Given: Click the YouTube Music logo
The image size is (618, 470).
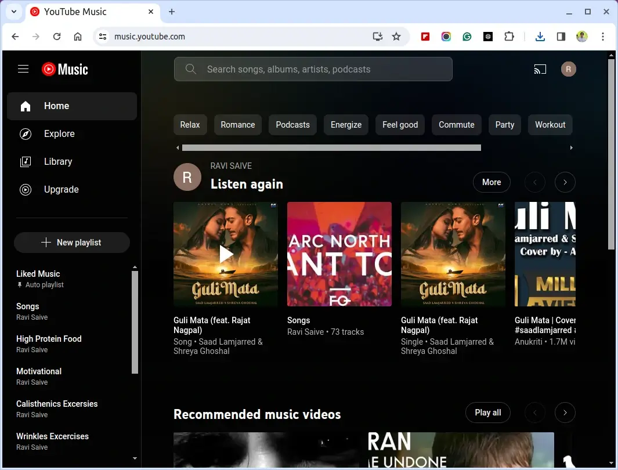Looking at the screenshot, I should [65, 69].
